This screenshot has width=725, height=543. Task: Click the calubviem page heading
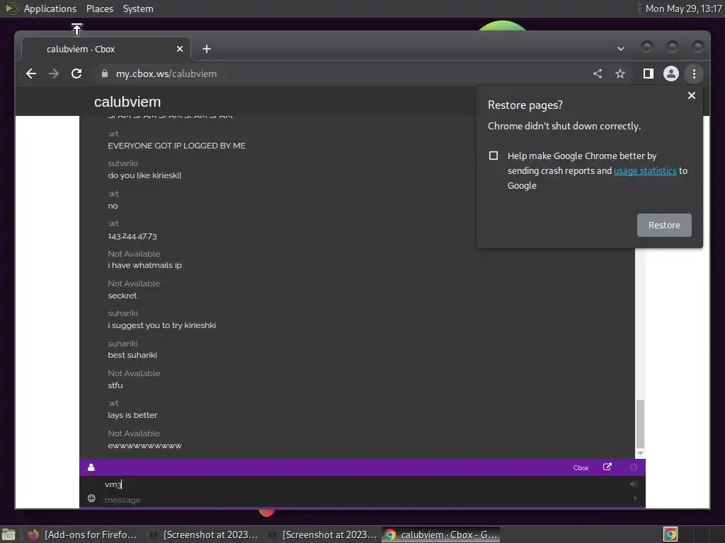click(x=127, y=102)
